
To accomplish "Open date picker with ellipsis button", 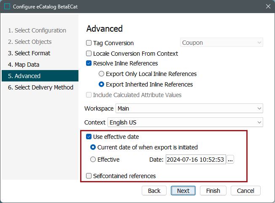I will (x=230, y=160).
